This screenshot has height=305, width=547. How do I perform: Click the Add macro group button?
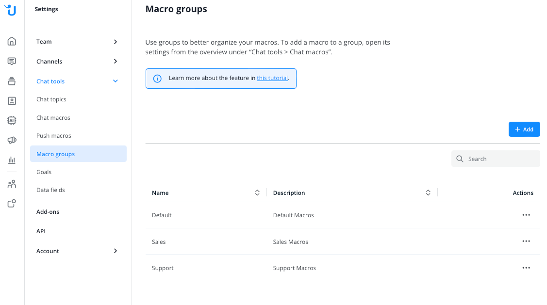point(524,129)
